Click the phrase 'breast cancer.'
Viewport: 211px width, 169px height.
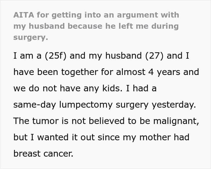(x=43, y=154)
